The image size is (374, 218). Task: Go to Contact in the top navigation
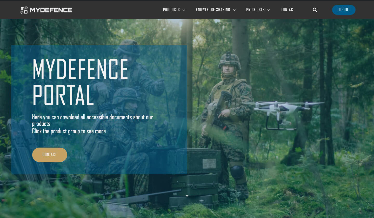pos(288,10)
